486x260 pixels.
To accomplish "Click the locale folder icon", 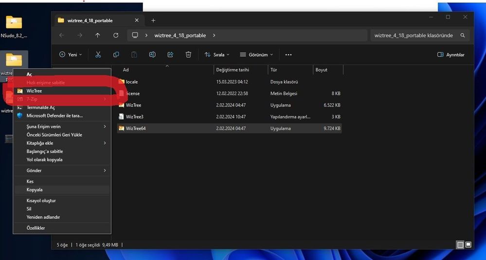I will coord(122,82).
